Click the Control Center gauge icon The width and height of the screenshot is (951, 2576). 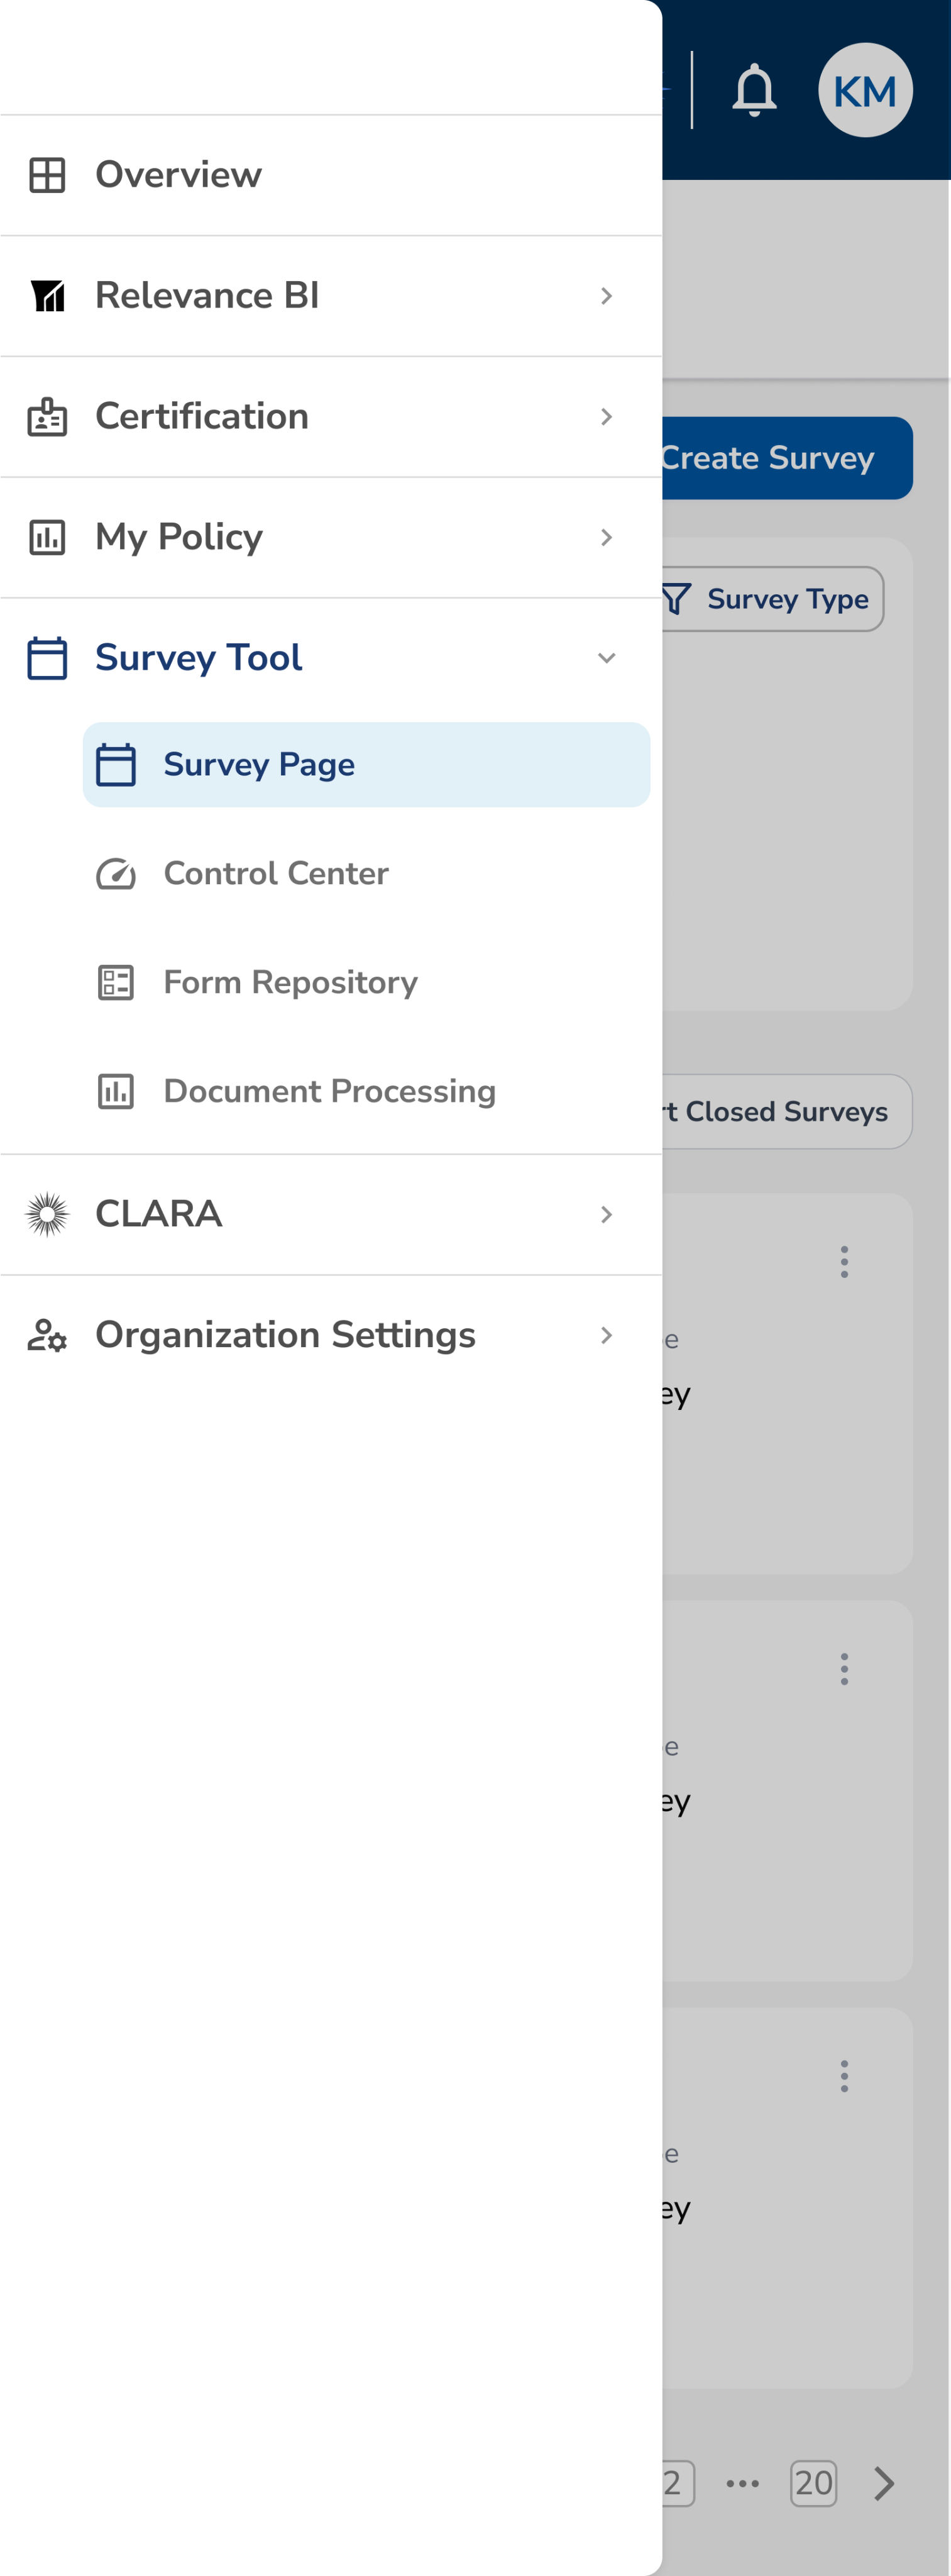tap(116, 874)
